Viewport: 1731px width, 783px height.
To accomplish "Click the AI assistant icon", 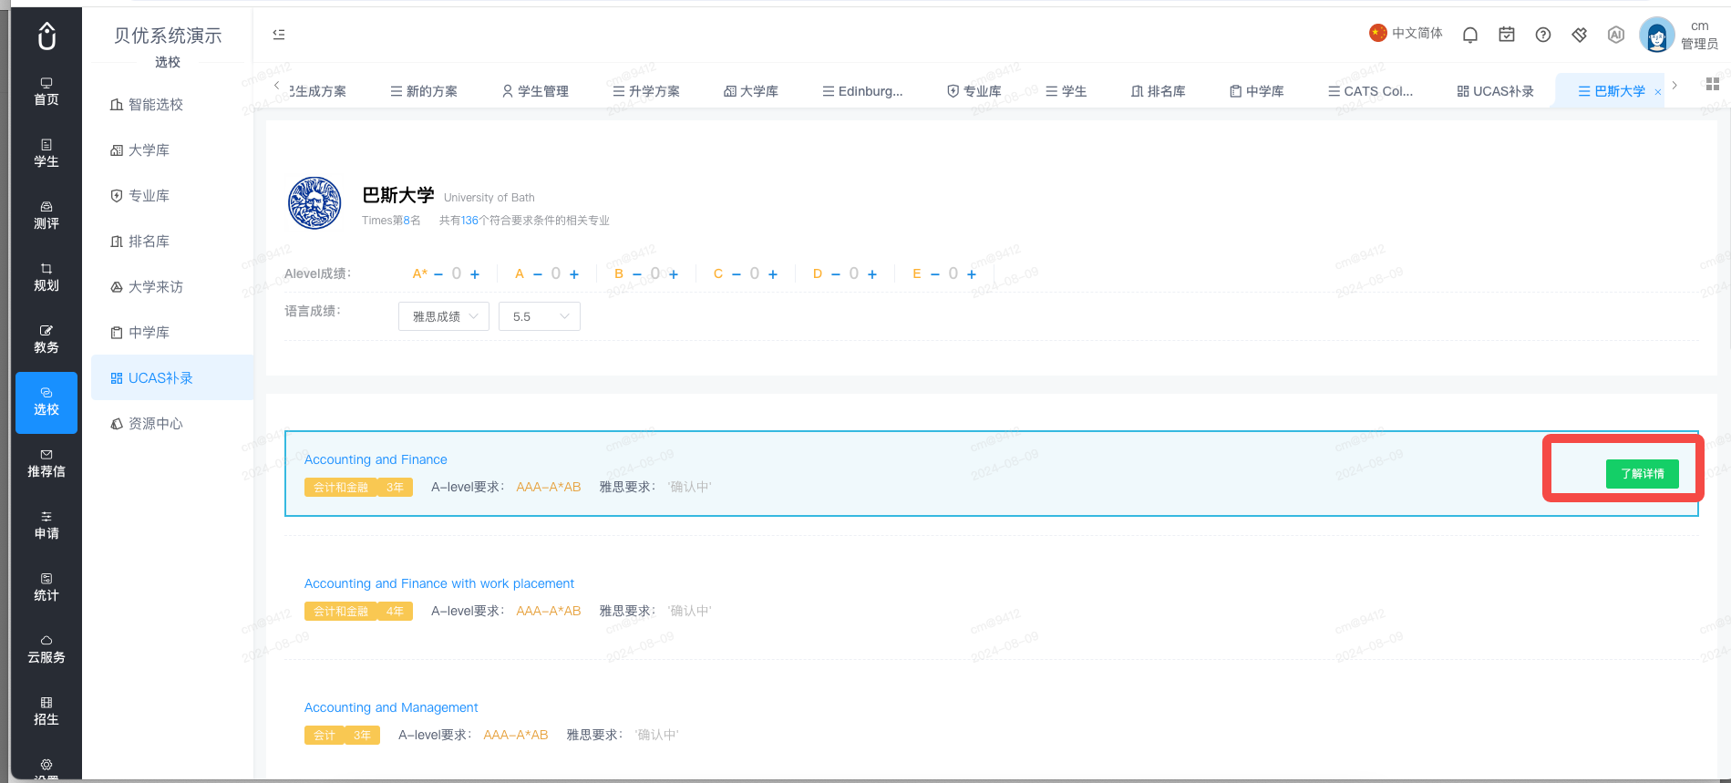I will tap(1616, 35).
